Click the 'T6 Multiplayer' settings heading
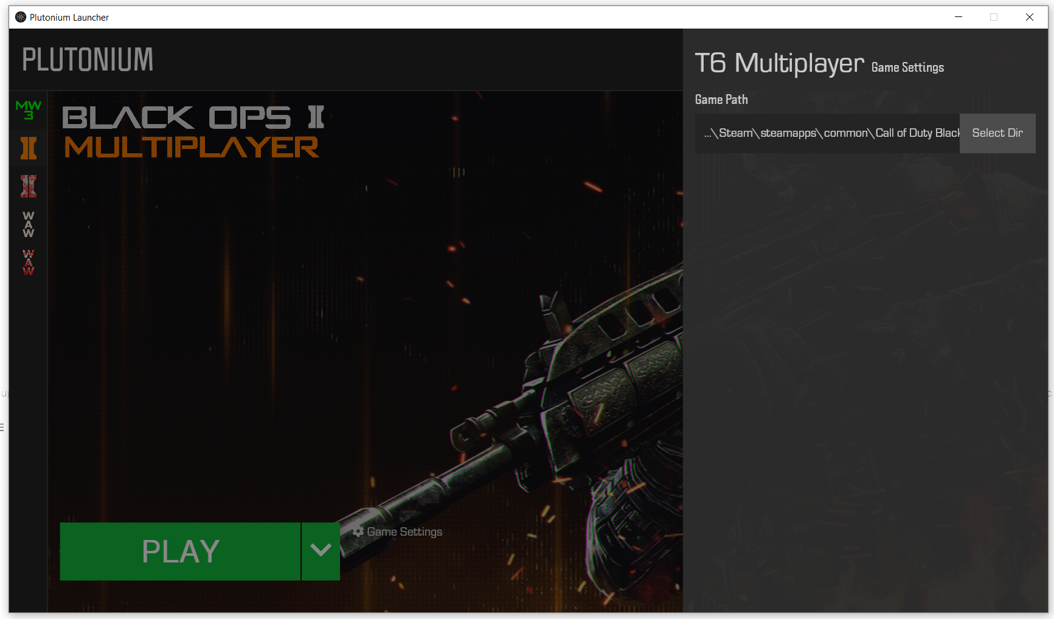1054x619 pixels. [x=779, y=63]
